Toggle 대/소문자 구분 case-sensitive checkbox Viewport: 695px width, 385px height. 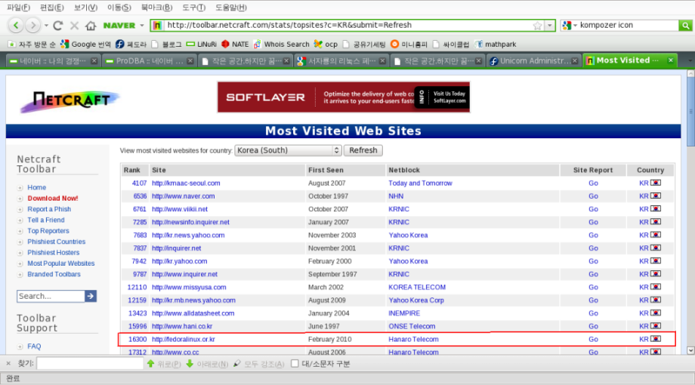click(295, 364)
